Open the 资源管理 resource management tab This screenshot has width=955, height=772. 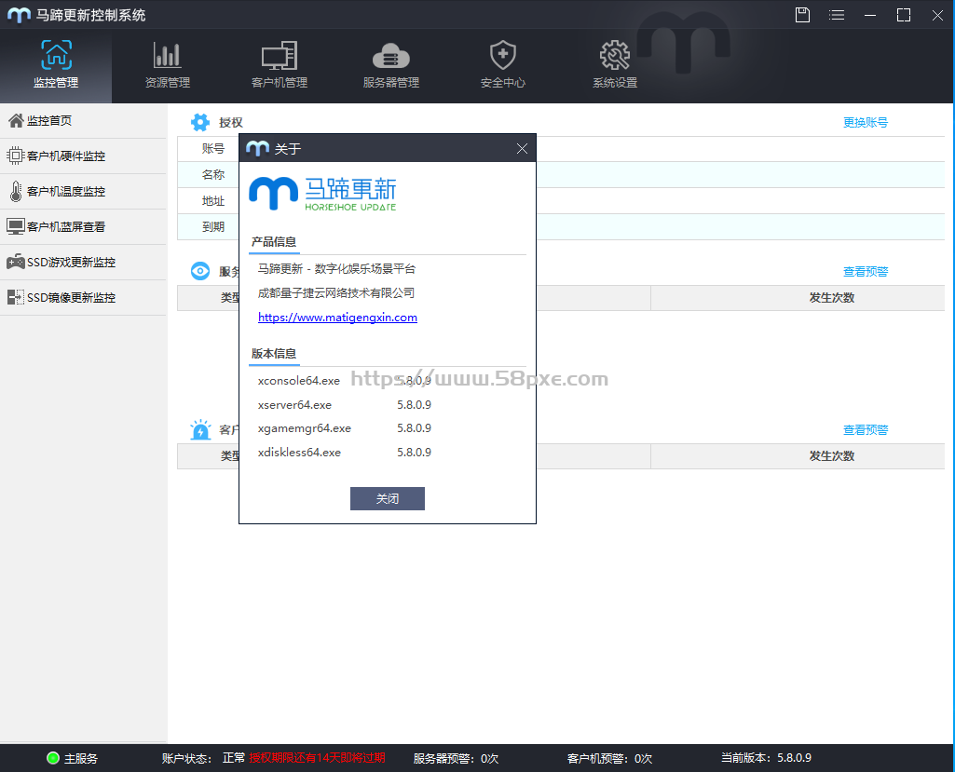168,65
